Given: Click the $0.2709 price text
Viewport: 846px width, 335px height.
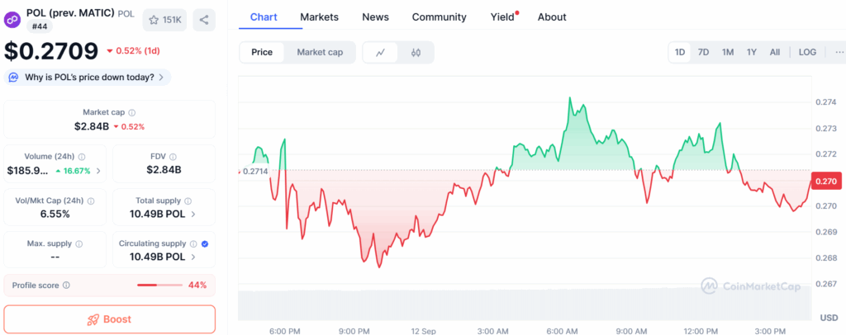Looking at the screenshot, I should [51, 51].
